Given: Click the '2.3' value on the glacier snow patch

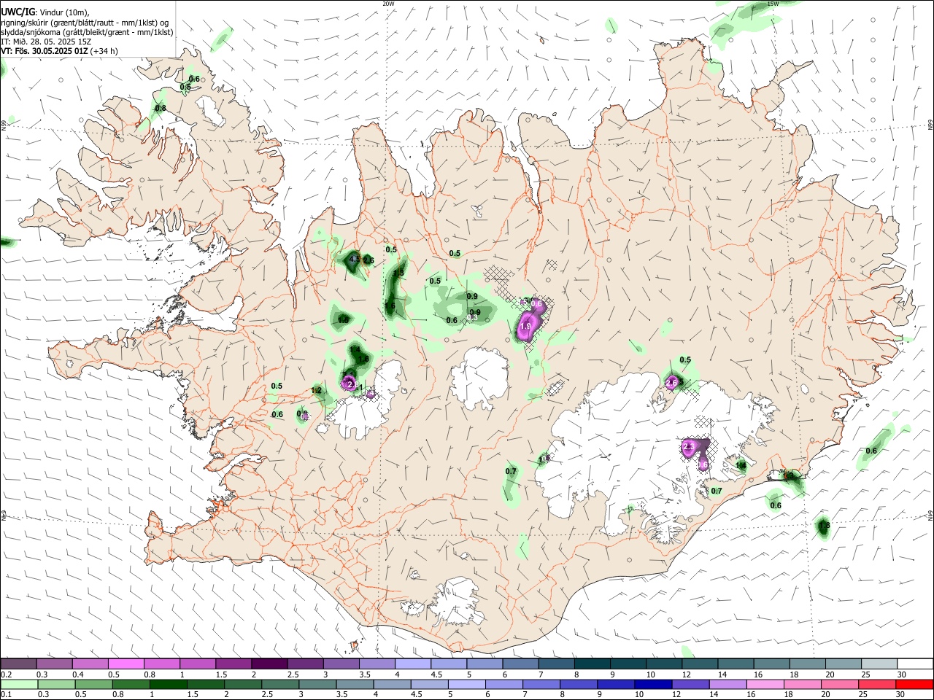Looking at the screenshot, I should [x=688, y=446].
